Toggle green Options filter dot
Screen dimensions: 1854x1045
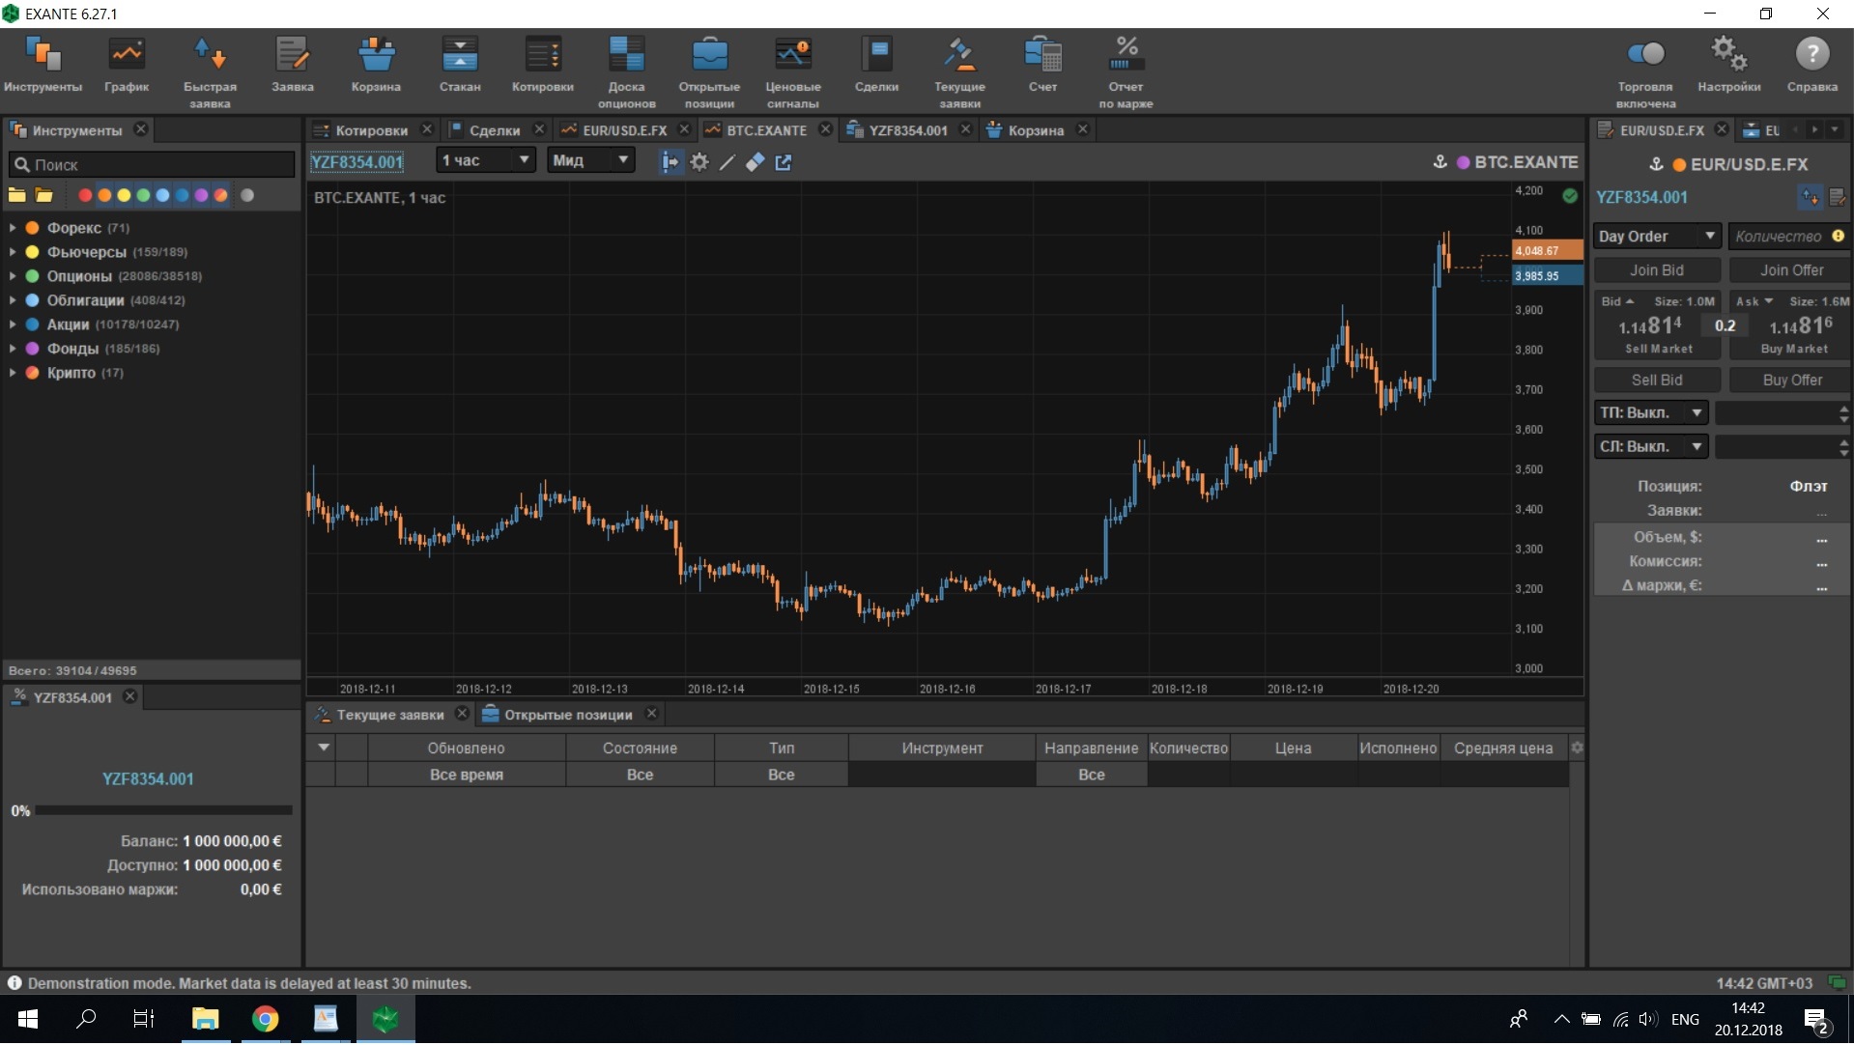point(143,195)
